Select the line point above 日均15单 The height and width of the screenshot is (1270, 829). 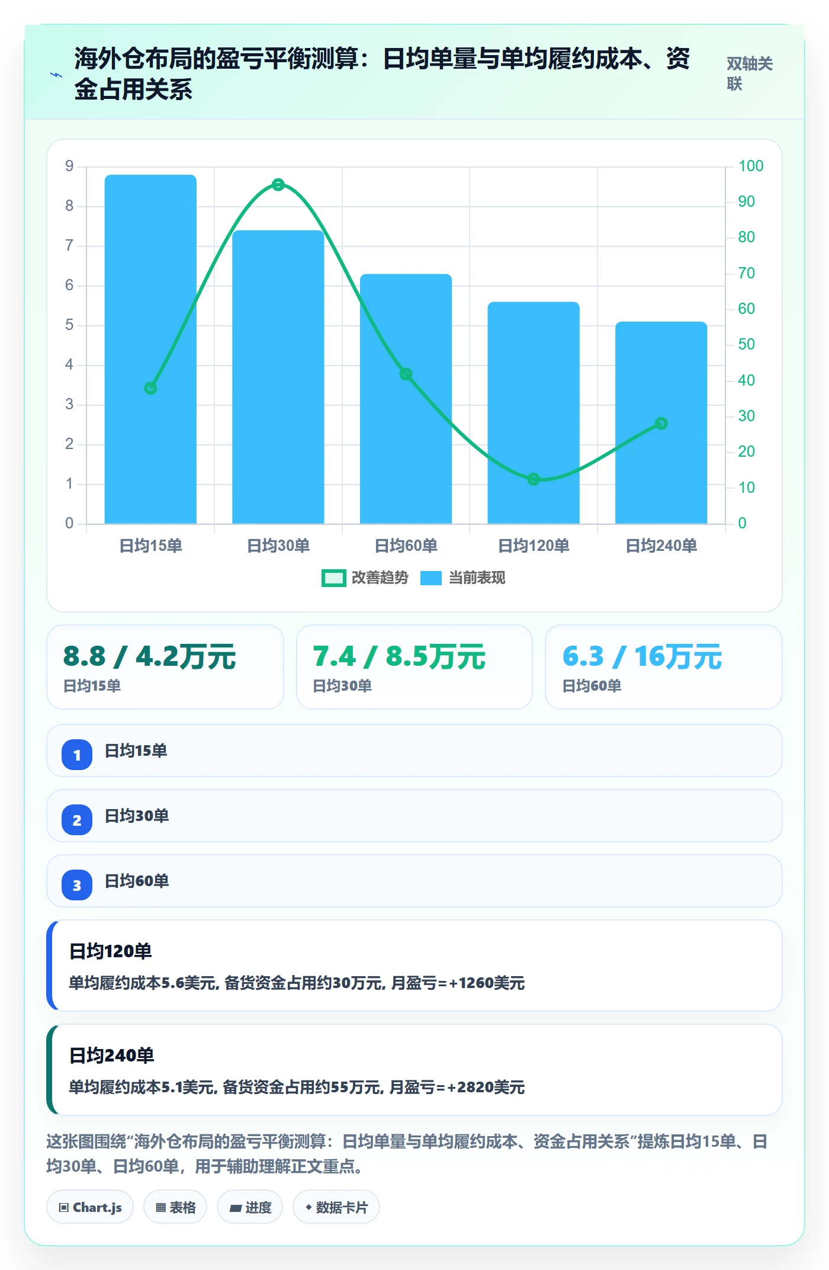(150, 388)
